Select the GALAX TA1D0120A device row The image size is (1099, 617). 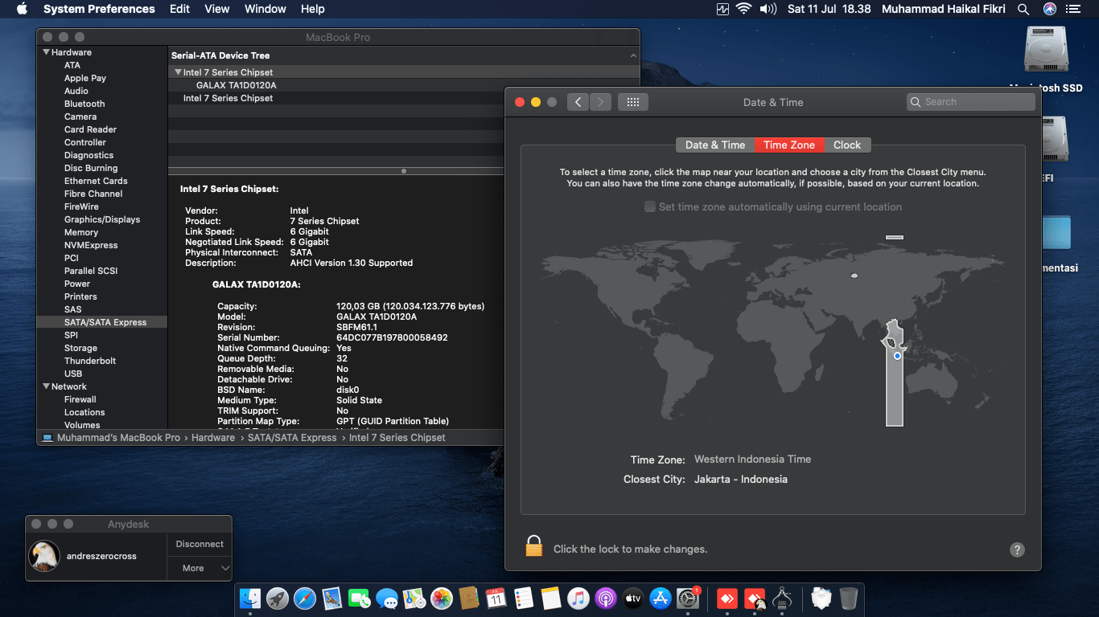tap(237, 85)
